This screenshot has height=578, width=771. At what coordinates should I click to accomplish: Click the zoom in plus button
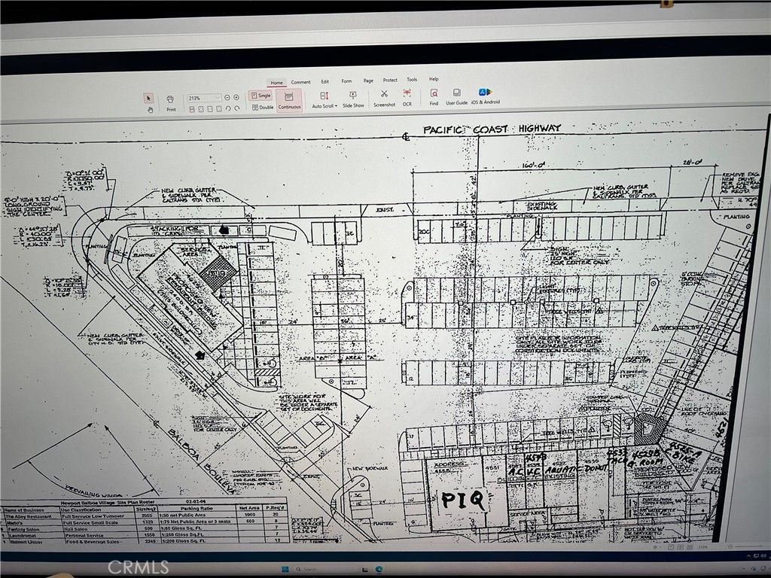click(x=236, y=98)
